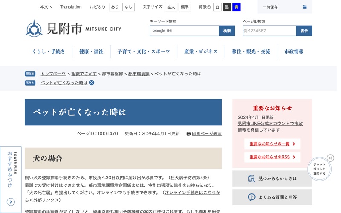Open the 一時保存 folder icon
341x213 pixels.
(x=304, y=7)
